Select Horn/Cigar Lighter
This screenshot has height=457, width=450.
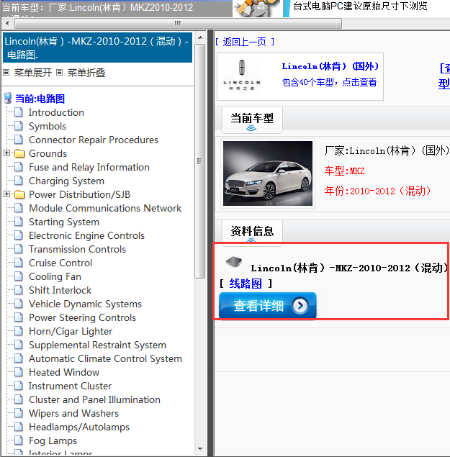[x=71, y=331]
